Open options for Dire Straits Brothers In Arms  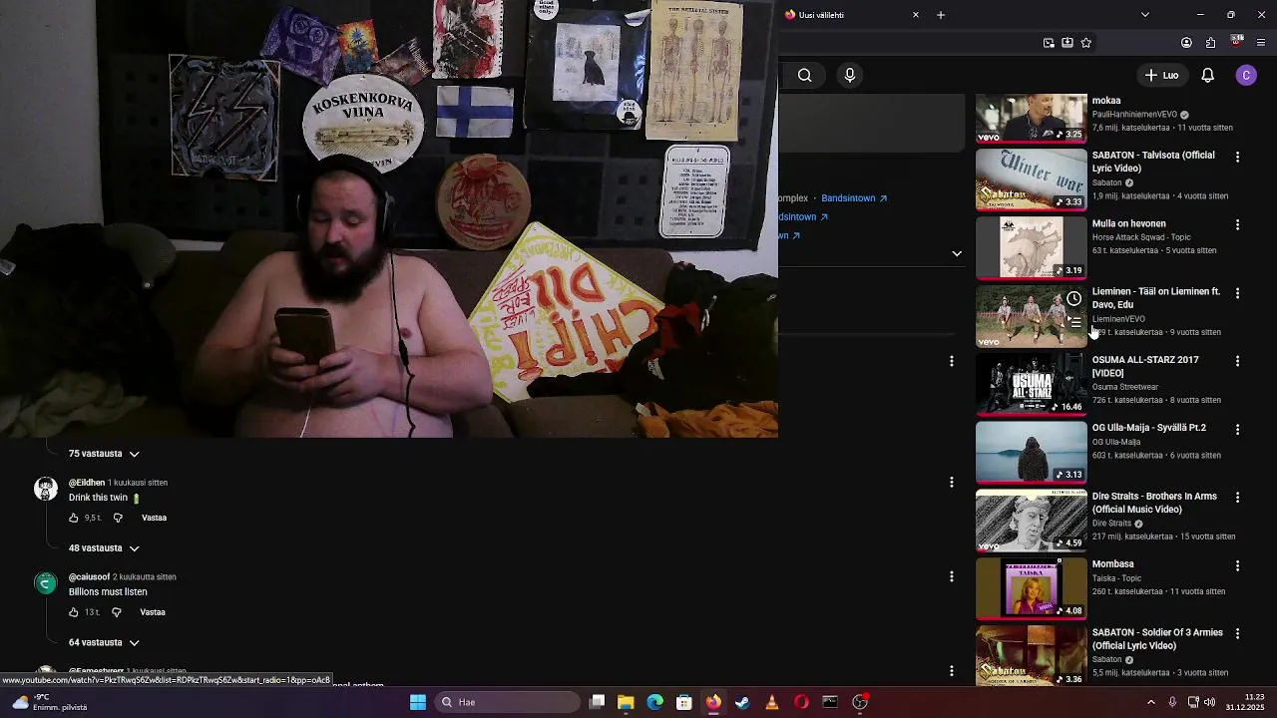pos(1237,498)
